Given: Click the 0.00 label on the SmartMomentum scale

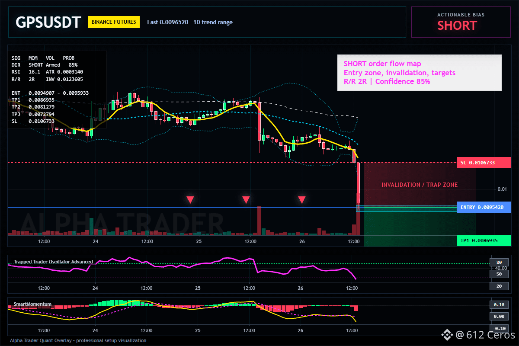Looking at the screenshot, I should point(498,317).
